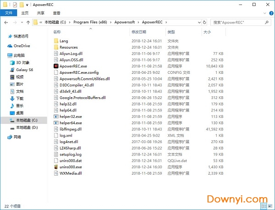Select the d3dx9_43.dll file name

pyautogui.click(x=71, y=91)
